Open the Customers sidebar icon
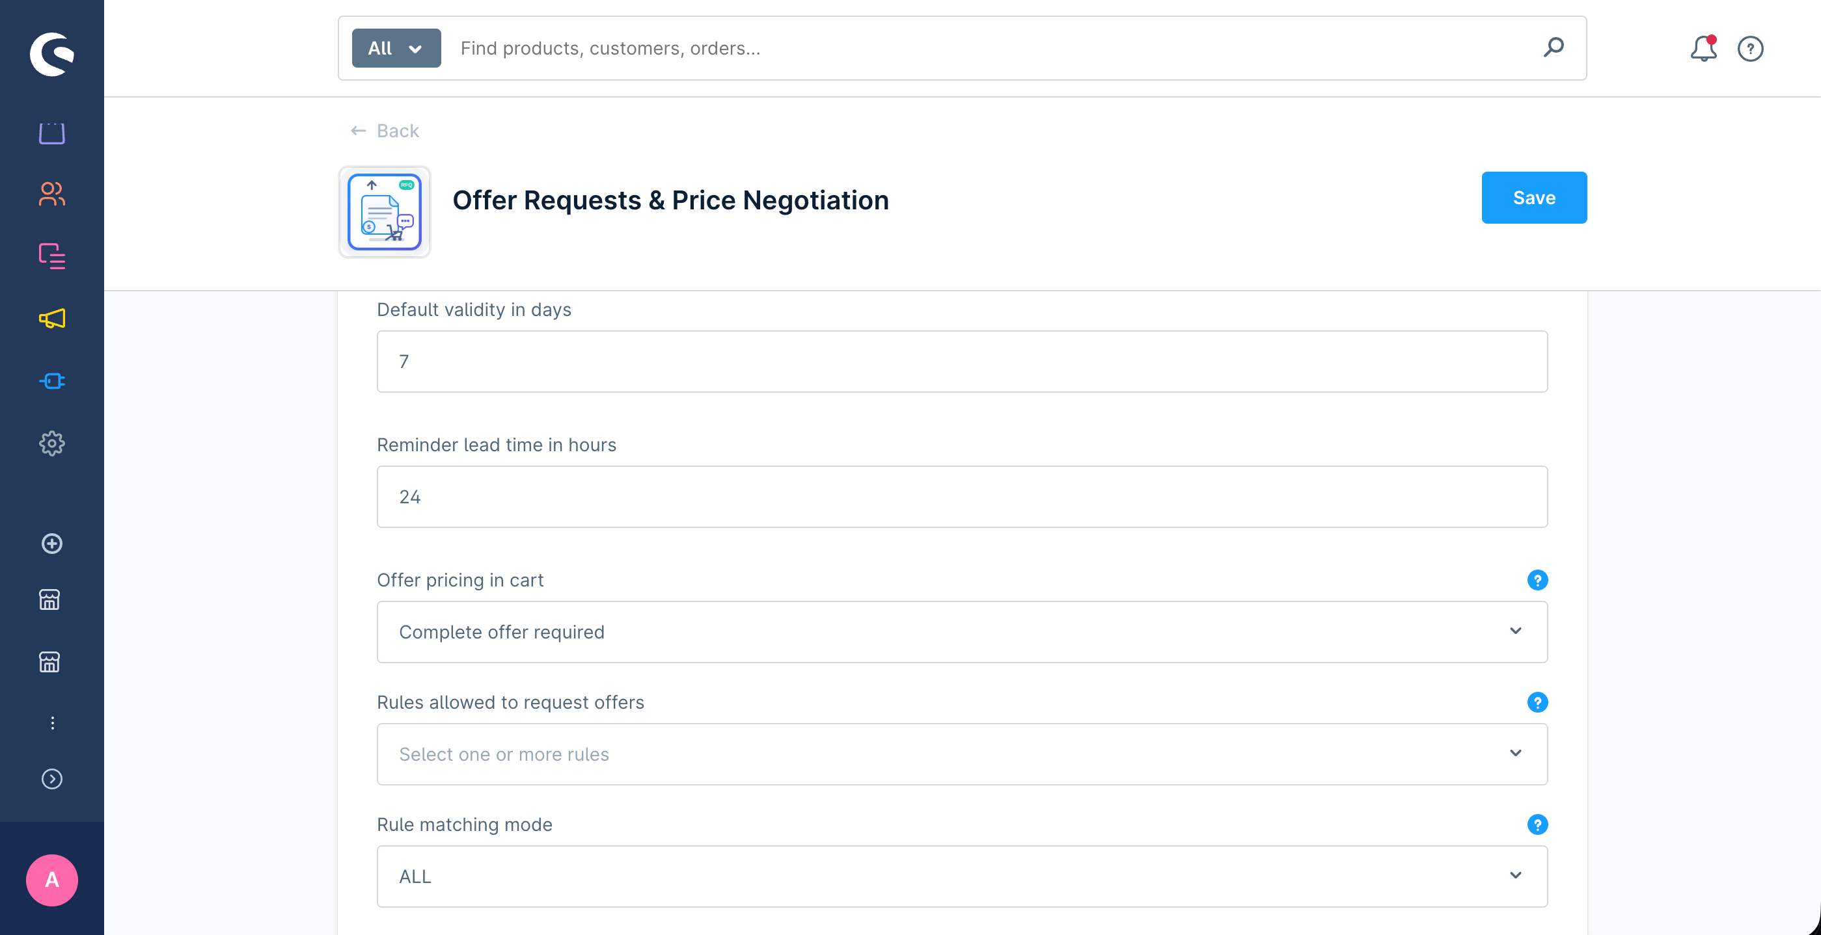The width and height of the screenshot is (1821, 935). click(x=51, y=194)
